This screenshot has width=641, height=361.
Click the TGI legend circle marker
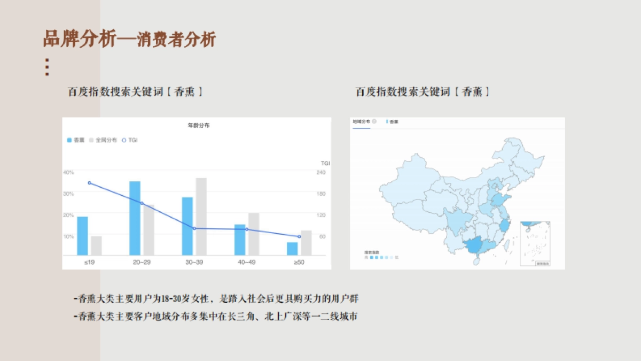click(124, 140)
